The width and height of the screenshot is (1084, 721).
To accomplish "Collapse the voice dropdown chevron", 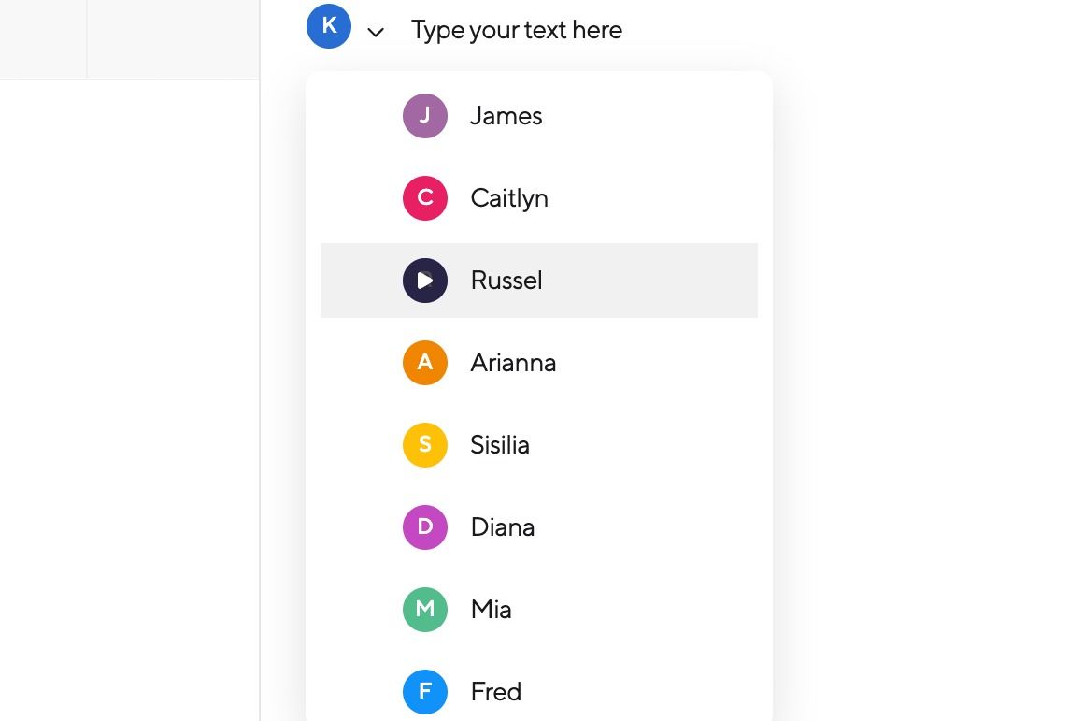I will pyautogui.click(x=376, y=32).
